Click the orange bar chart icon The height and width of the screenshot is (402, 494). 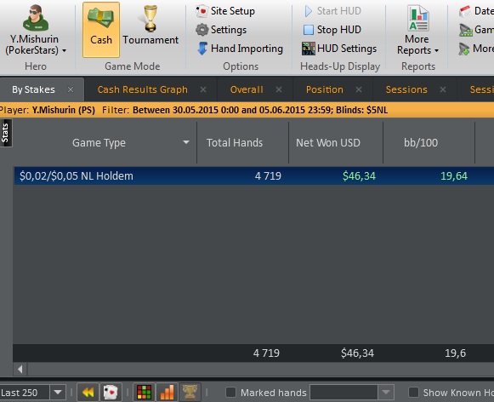coord(167,393)
